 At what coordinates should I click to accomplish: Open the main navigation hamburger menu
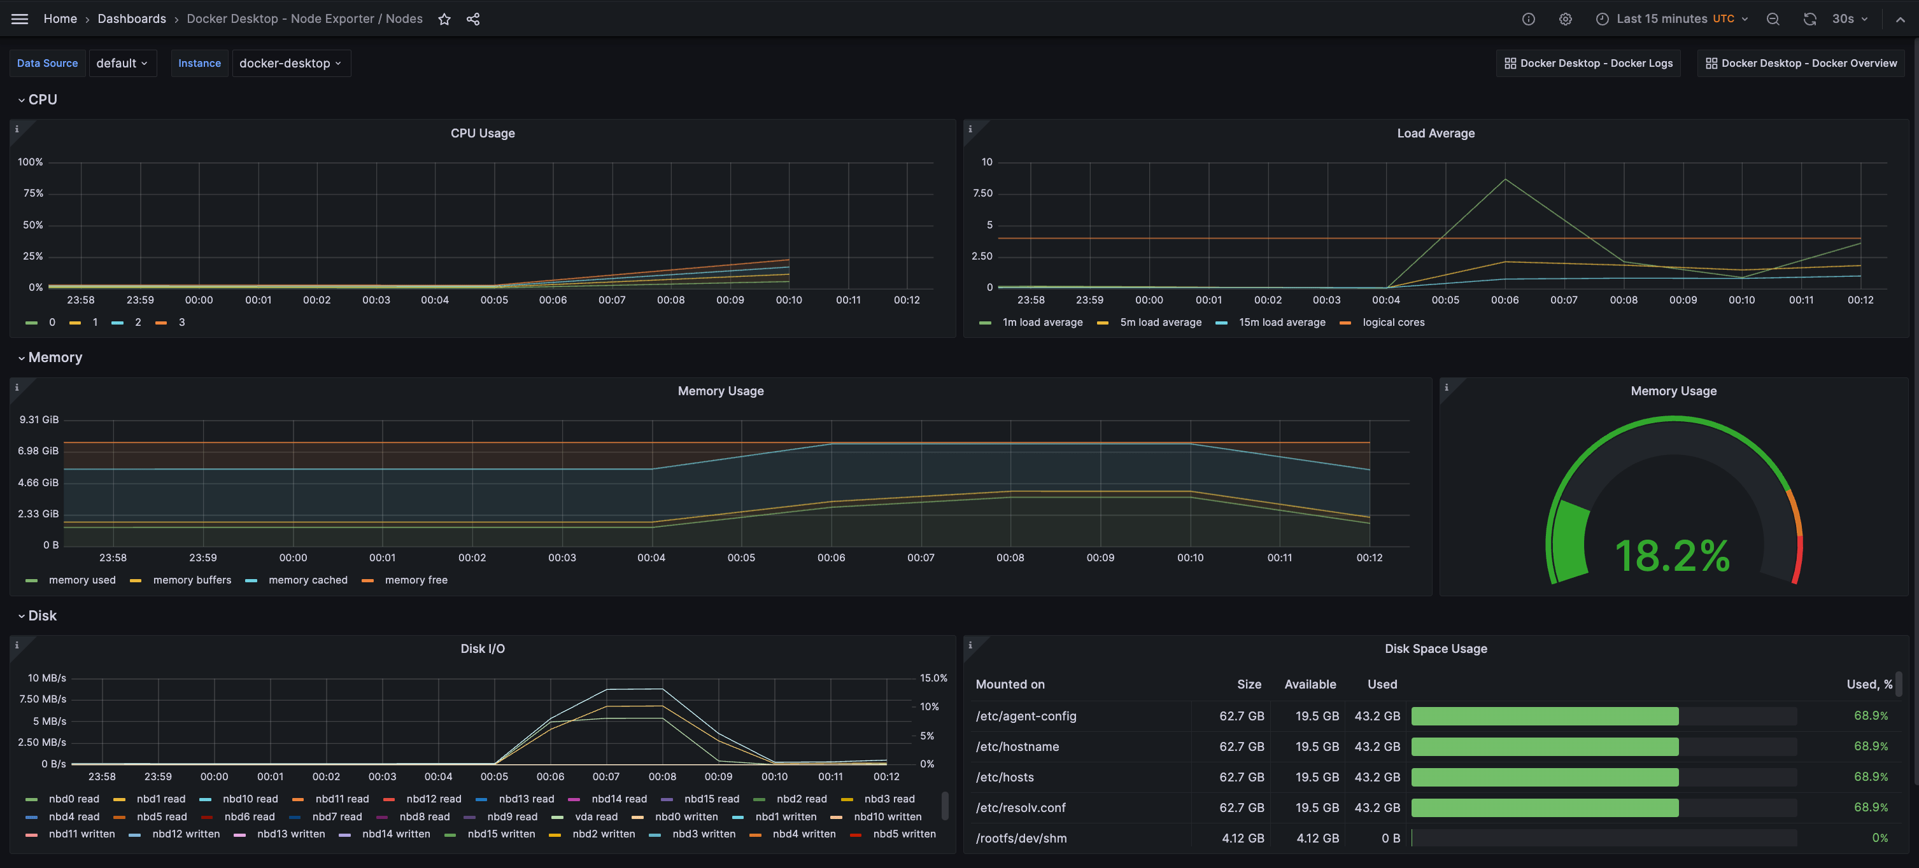19,18
